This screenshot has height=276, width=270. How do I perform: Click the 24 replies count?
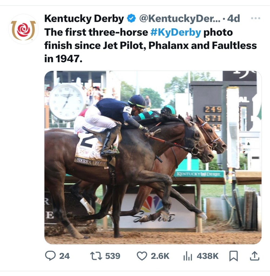click(x=64, y=256)
